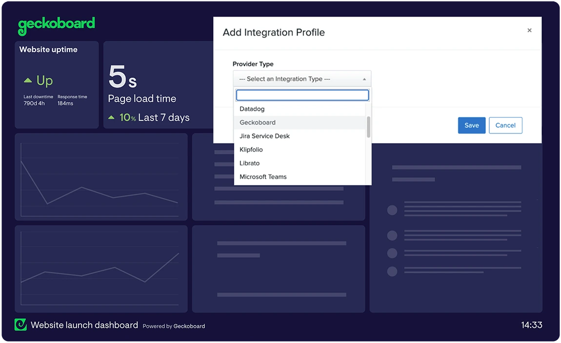Click the Geckoboard icon beside Website launch dashboard
Screen dimensions: 561x343
(20, 324)
